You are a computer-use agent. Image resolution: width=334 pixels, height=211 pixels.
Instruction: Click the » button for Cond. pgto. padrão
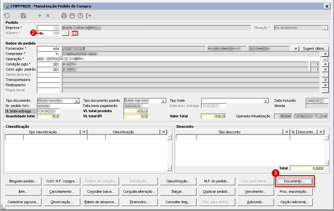coord(325,69)
